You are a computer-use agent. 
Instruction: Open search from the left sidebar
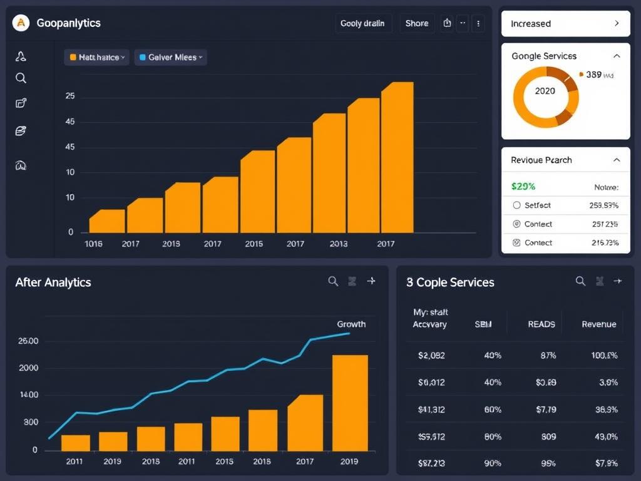tap(21, 78)
